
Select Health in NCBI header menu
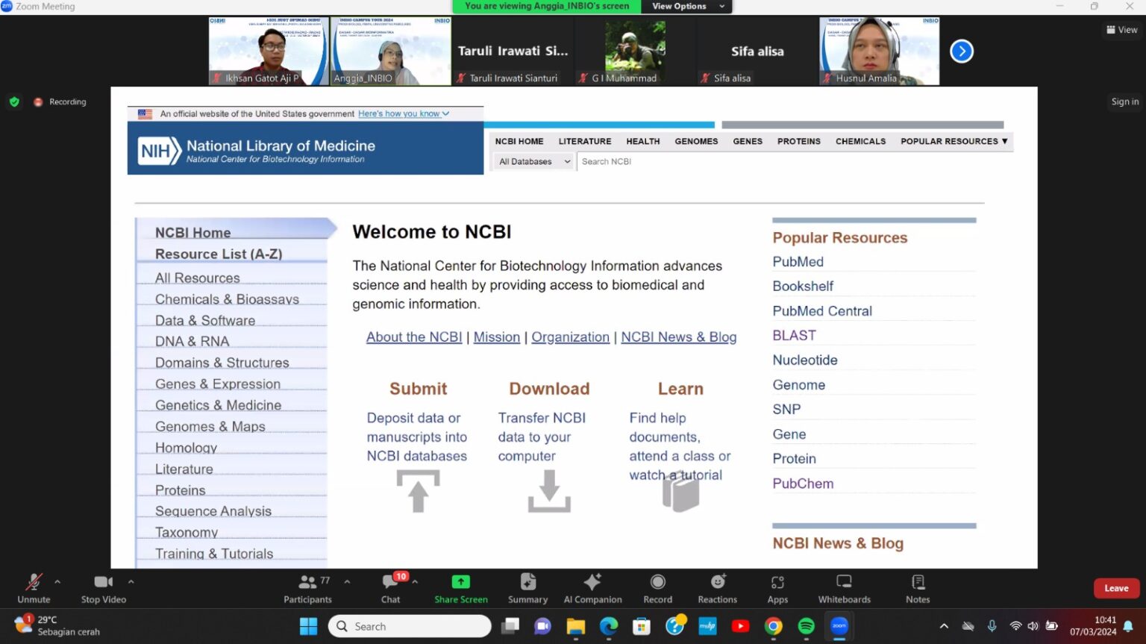pyautogui.click(x=643, y=141)
